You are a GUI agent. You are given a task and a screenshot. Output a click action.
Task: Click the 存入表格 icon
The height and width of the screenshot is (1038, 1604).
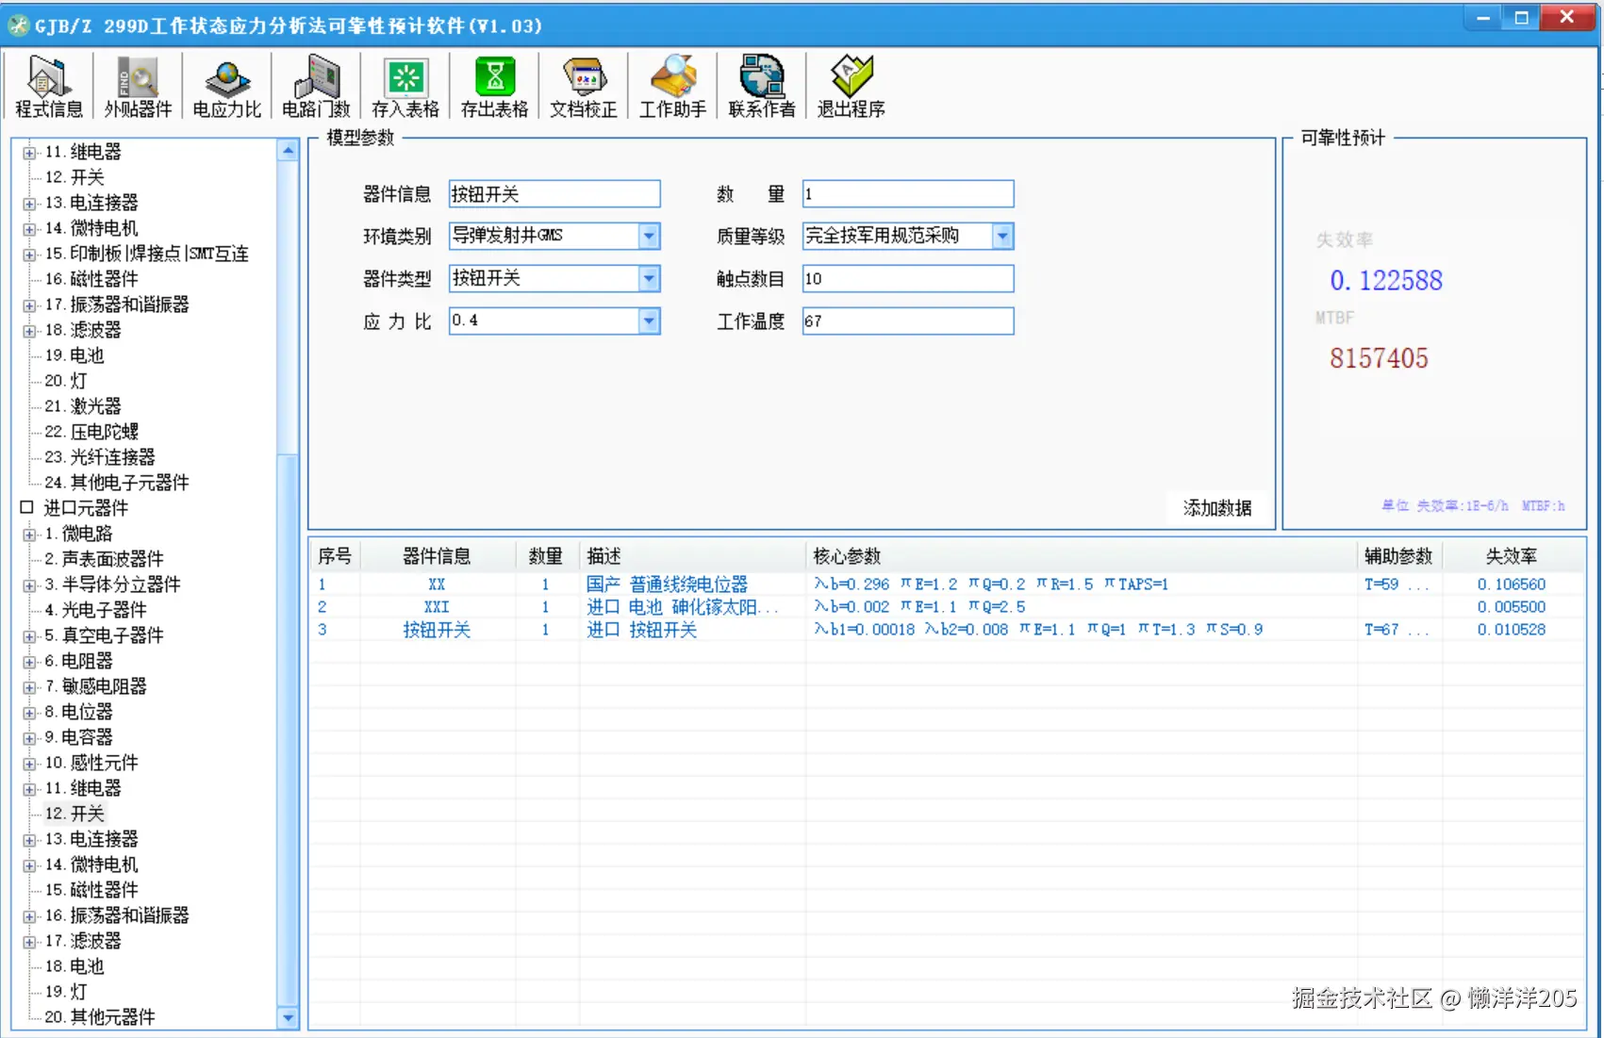click(x=404, y=85)
